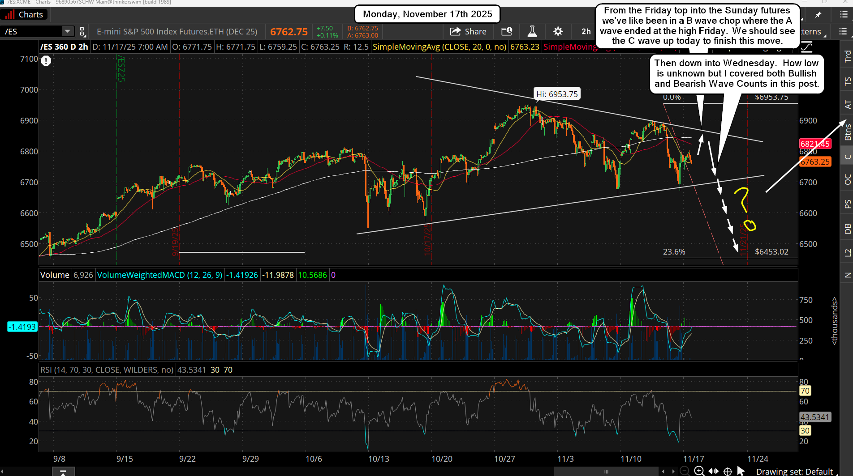Click the studies beaker icon

[532, 31]
